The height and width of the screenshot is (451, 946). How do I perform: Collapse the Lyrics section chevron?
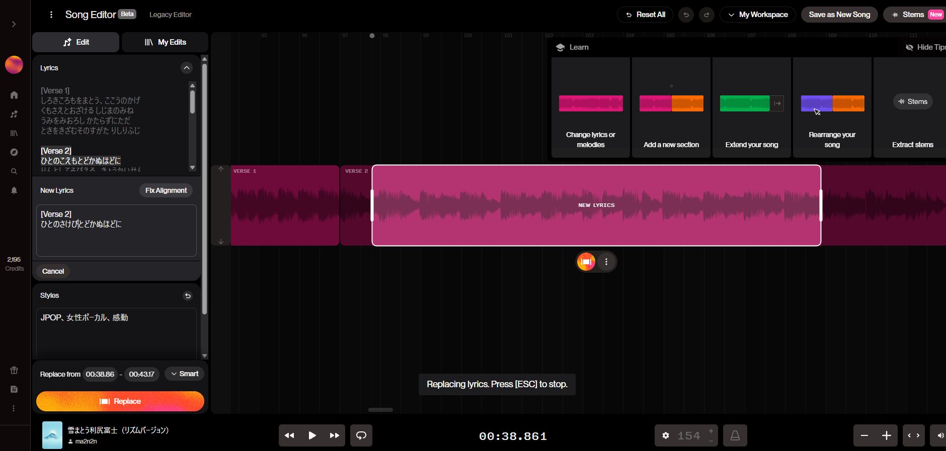pyautogui.click(x=187, y=68)
